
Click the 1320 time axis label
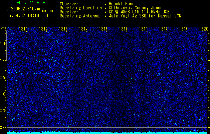coord(204,29)
